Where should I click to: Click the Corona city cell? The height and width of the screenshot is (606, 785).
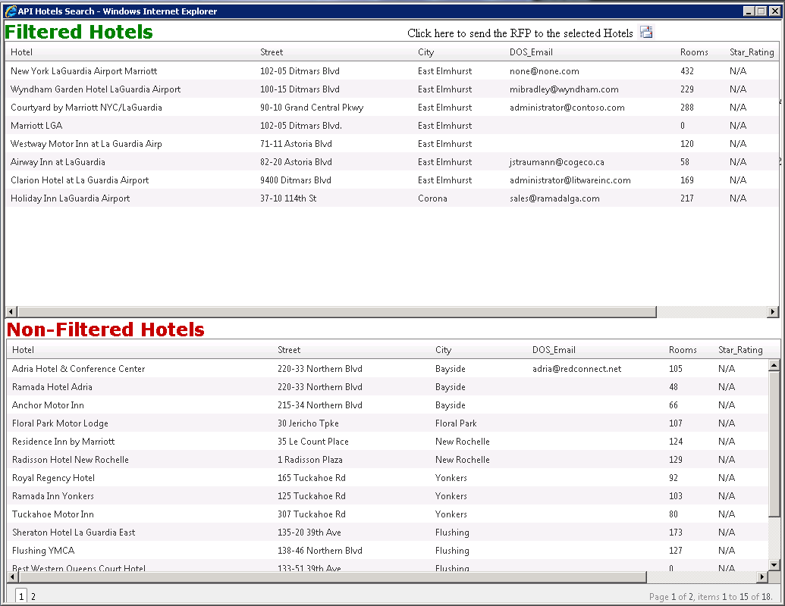point(432,198)
